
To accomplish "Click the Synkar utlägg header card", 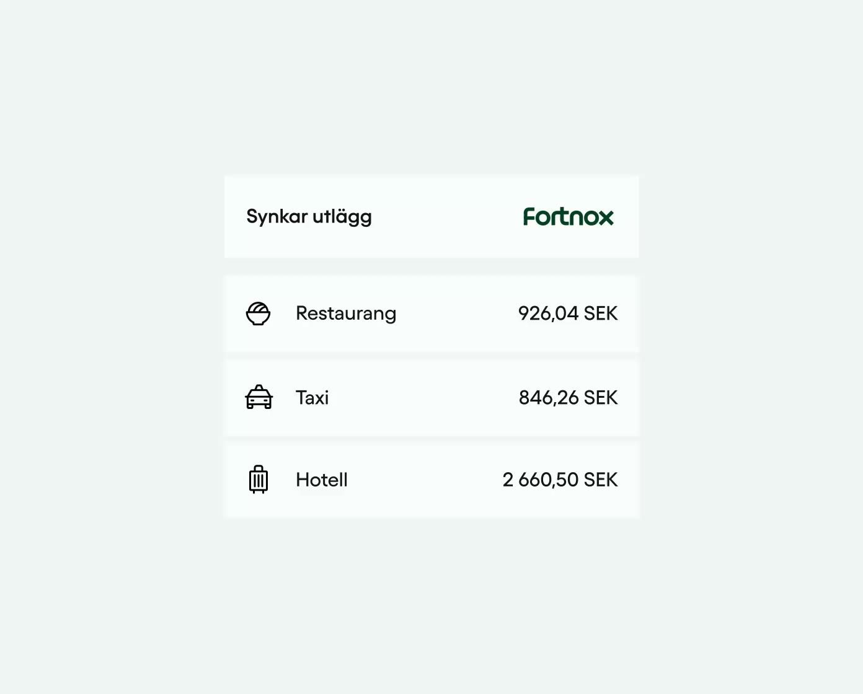I will [431, 217].
